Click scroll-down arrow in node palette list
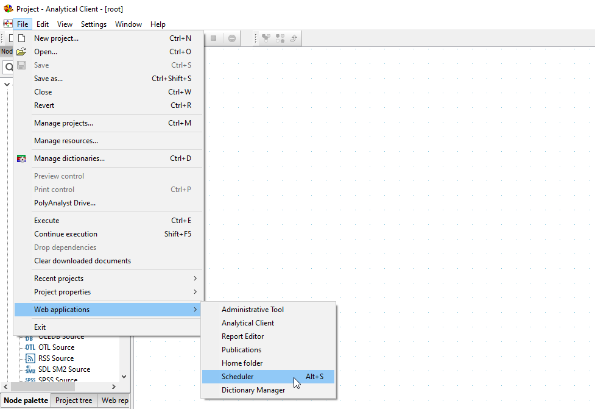 [x=124, y=377]
